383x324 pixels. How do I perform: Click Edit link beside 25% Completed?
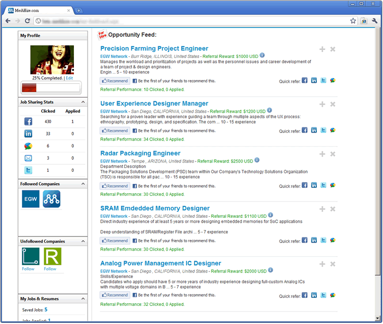tap(69, 78)
